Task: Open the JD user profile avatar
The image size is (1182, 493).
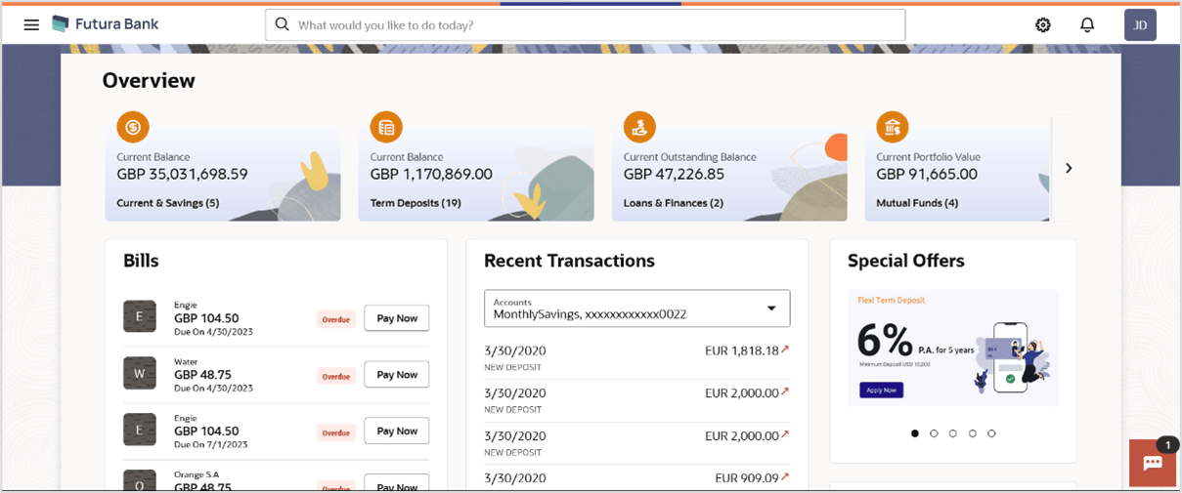Action: pyautogui.click(x=1140, y=25)
